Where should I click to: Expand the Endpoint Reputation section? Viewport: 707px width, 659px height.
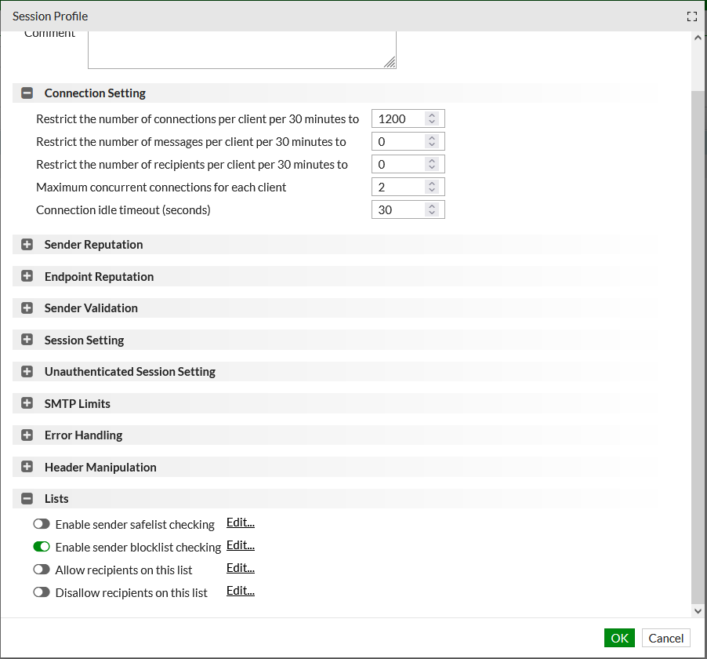27,277
